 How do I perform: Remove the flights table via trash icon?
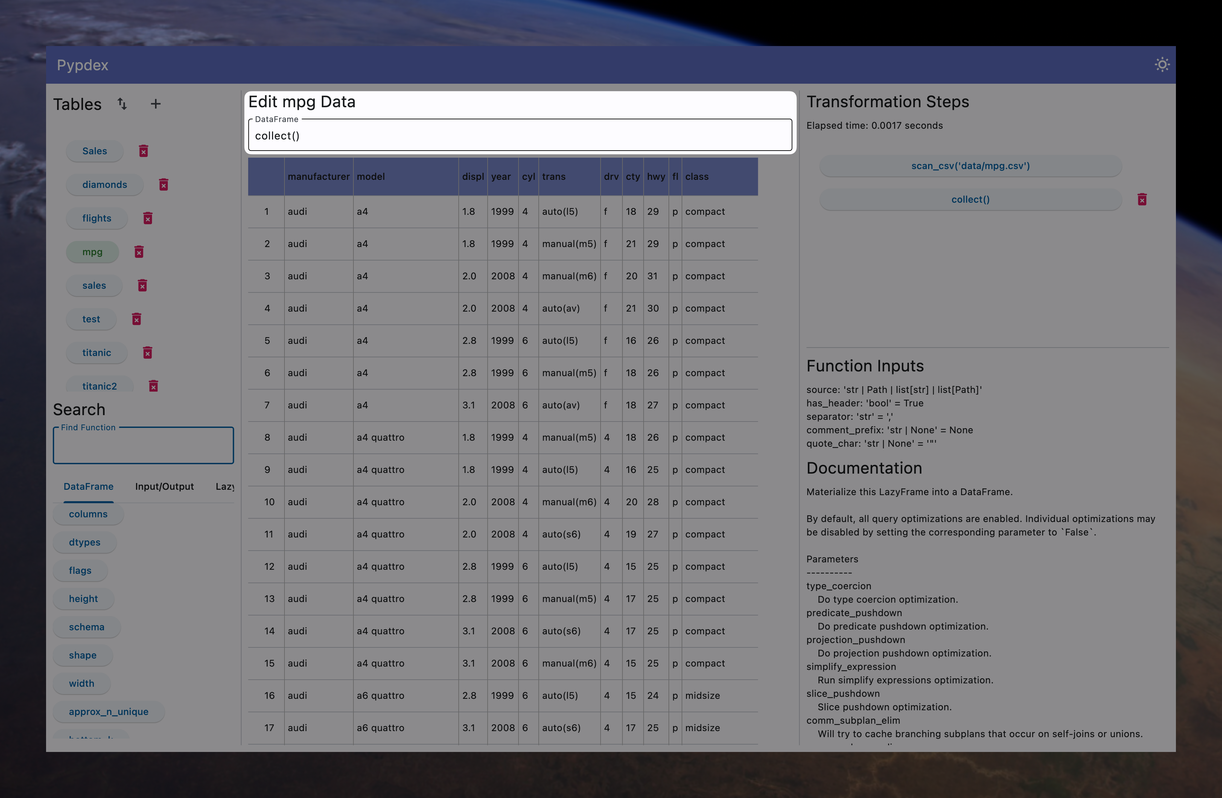[x=148, y=218]
